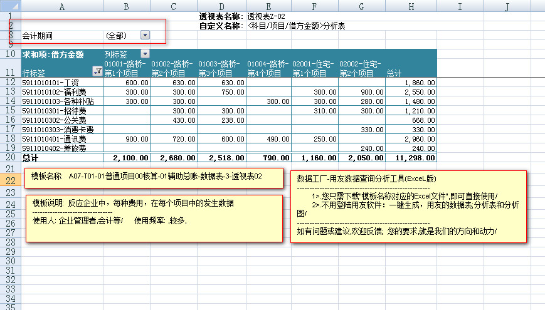The image size is (545, 310).
Task: Click grand total value 11,298.00
Action: 411,158
